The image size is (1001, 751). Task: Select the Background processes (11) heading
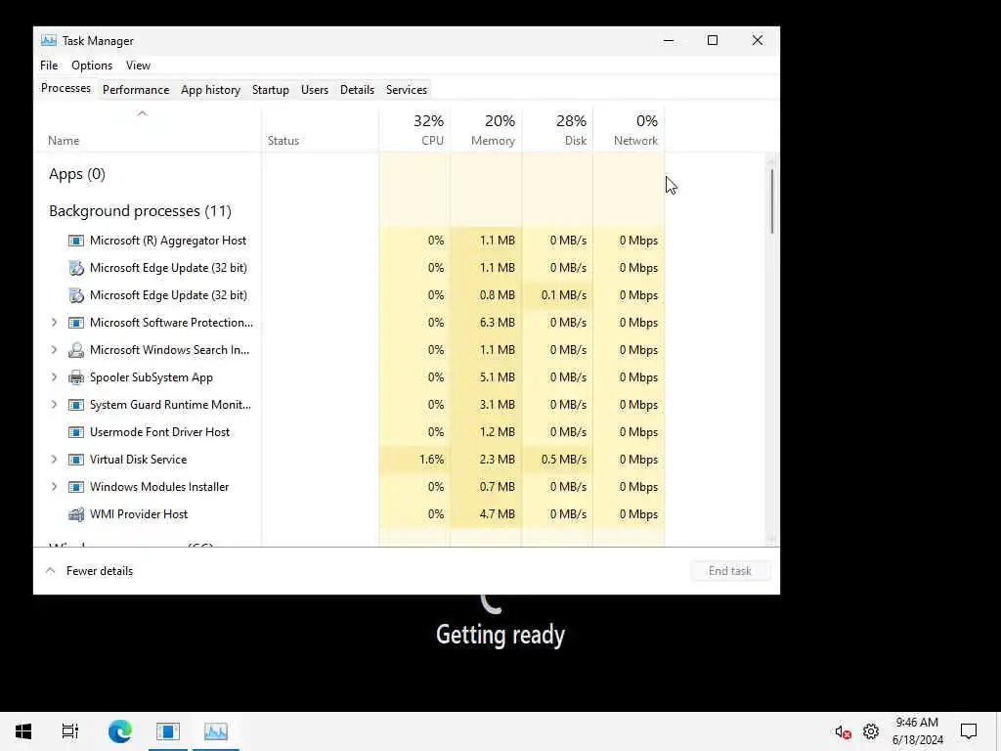pos(141,211)
